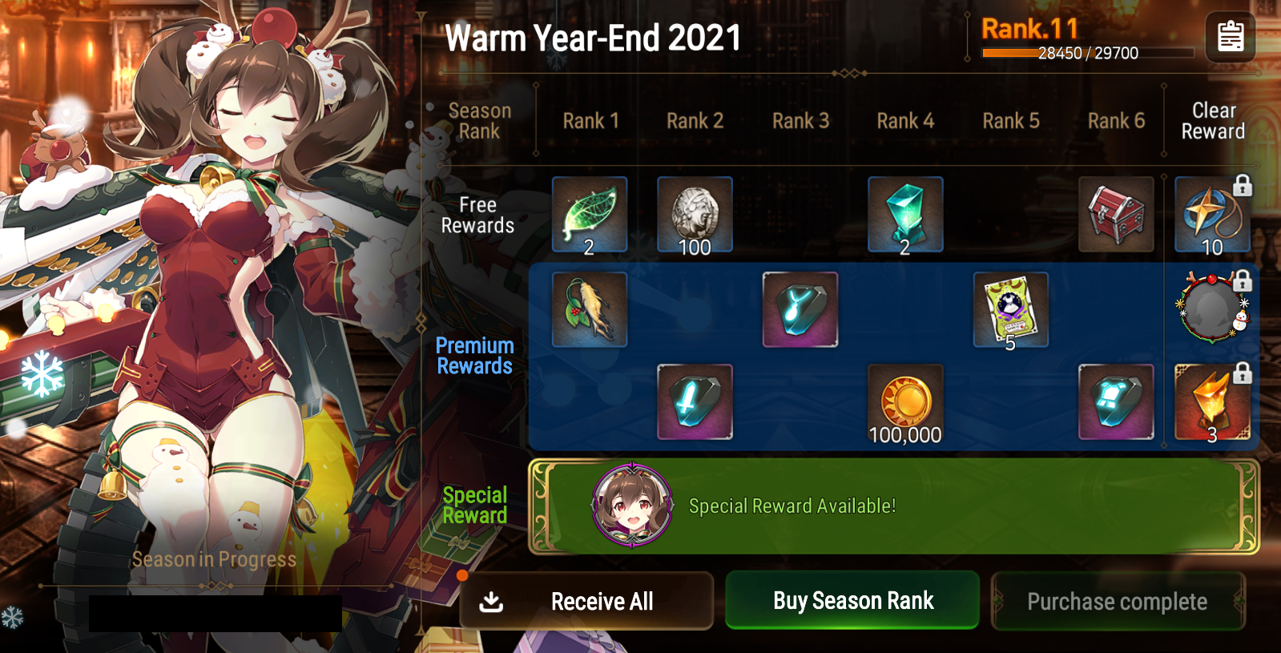Select the sword rune premium reward
The width and height of the screenshot is (1281, 653).
695,402
